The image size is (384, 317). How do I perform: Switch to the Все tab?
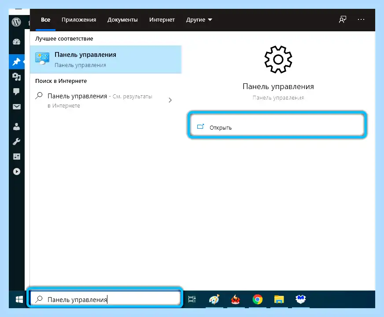[45, 19]
